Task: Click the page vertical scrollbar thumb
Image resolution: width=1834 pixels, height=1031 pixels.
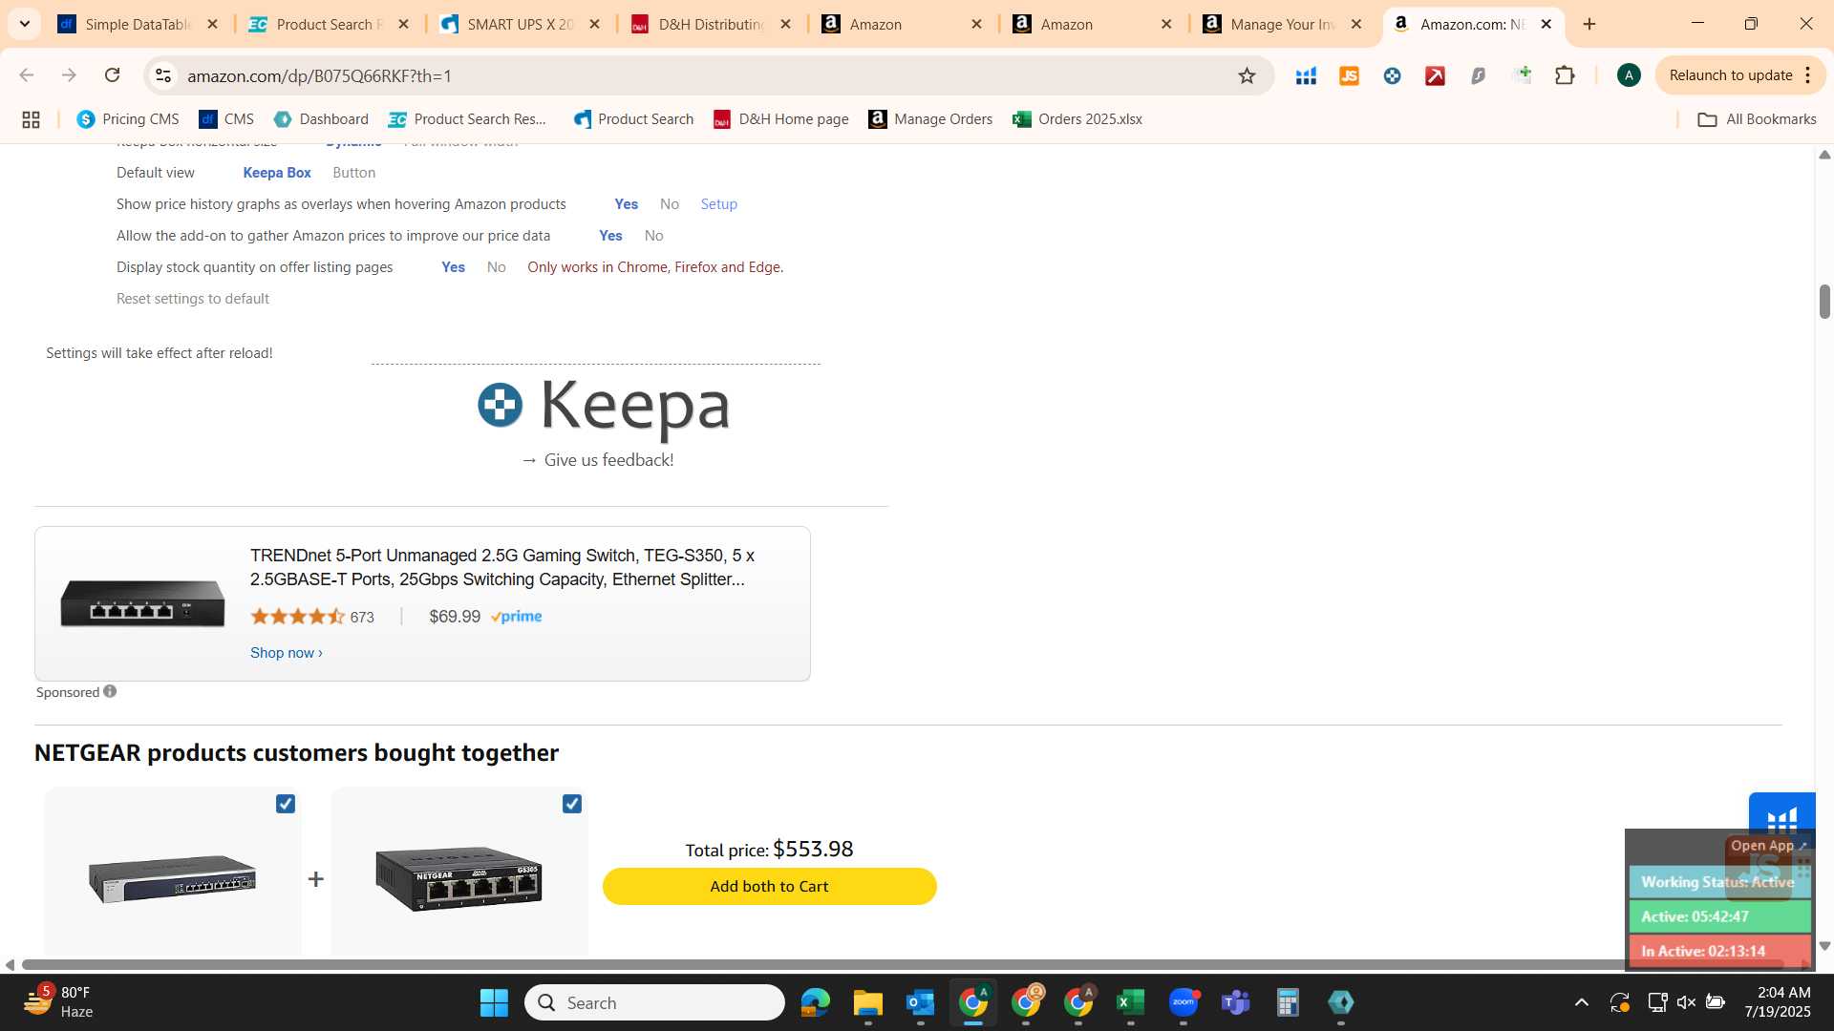Action: (1824, 302)
